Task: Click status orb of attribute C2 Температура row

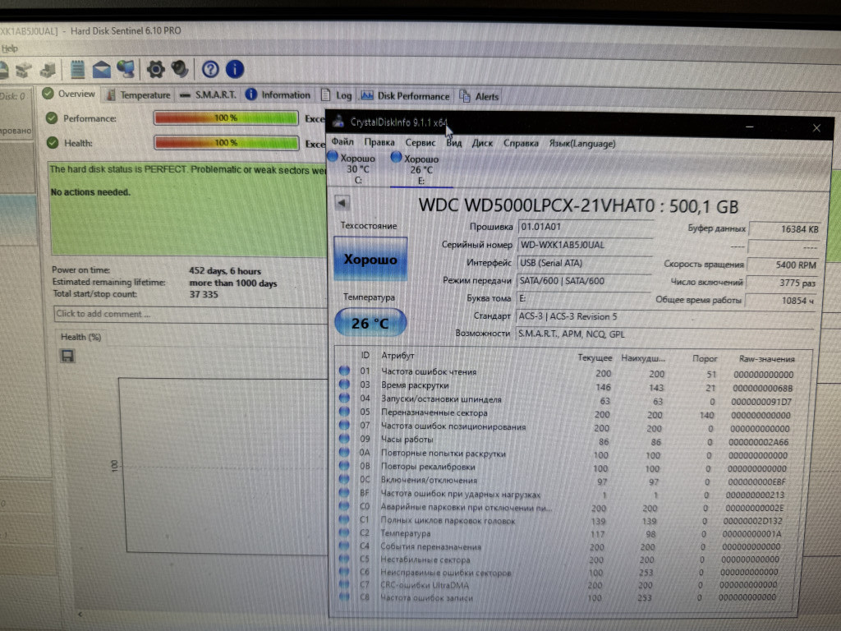Action: [344, 532]
